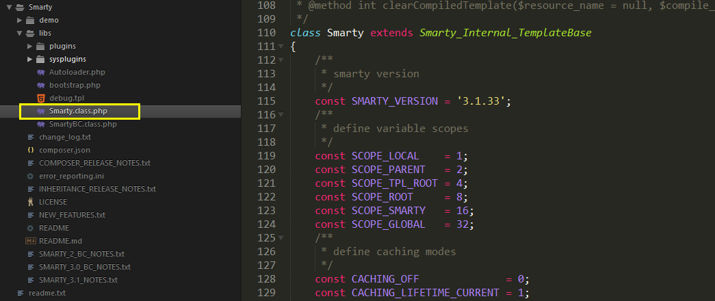
Task: Open change_log.txt file
Action: pyautogui.click(x=65, y=137)
